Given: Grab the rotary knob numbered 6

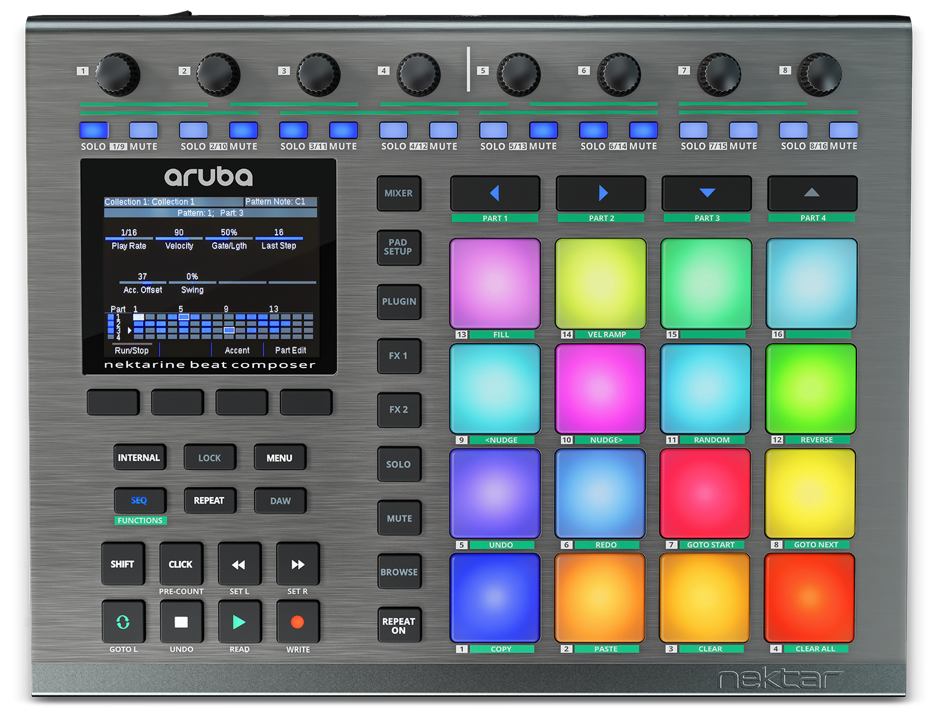Looking at the screenshot, I should pyautogui.click(x=618, y=75).
